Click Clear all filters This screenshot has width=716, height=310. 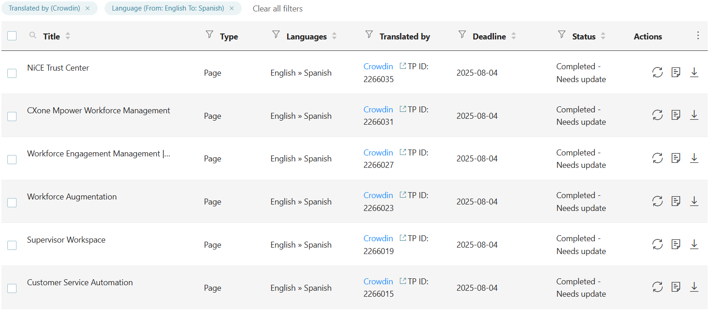pyautogui.click(x=278, y=9)
